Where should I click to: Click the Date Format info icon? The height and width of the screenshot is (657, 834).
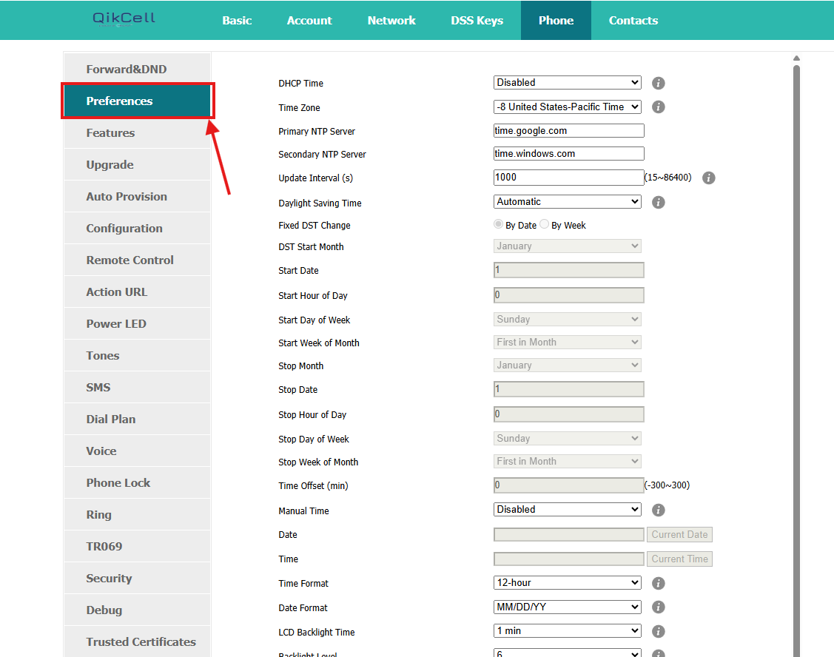pos(658,607)
